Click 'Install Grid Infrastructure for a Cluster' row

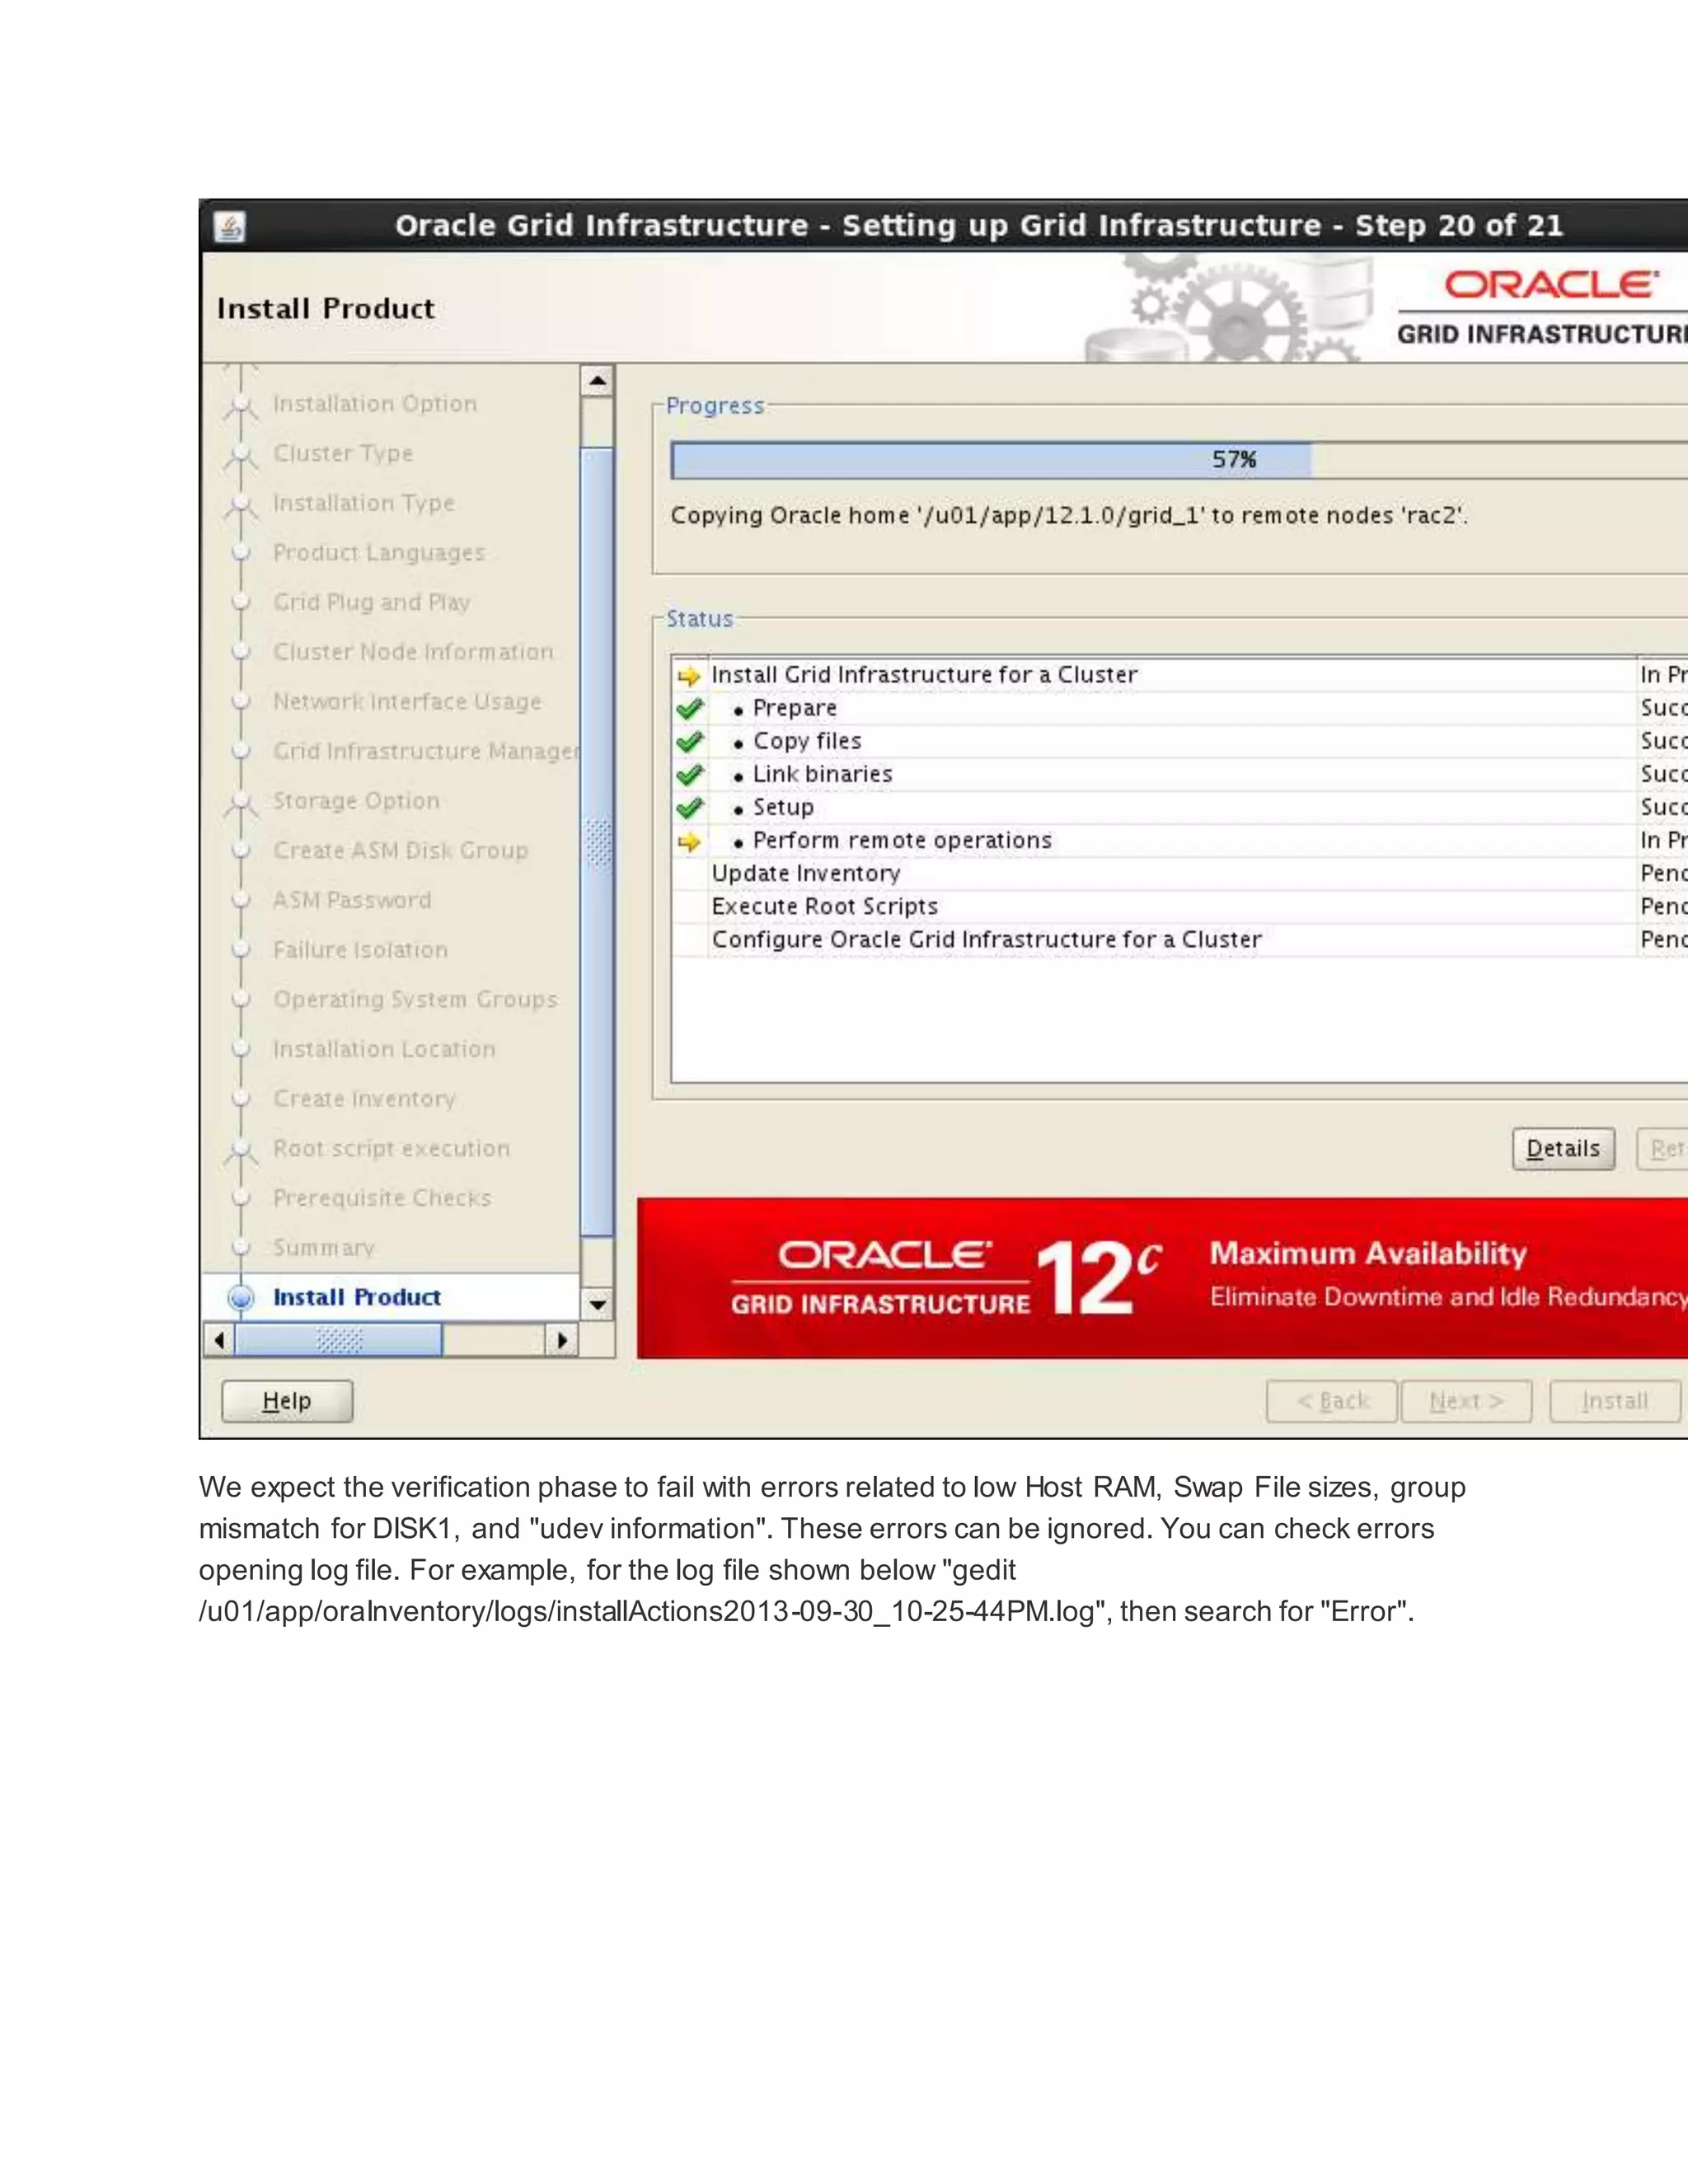coord(1180,675)
